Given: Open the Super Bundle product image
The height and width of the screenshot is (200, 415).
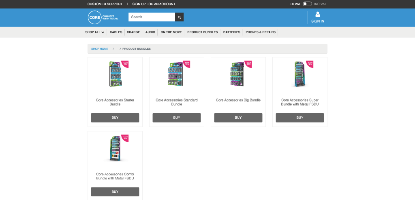Looking at the screenshot, I should click(301, 74).
